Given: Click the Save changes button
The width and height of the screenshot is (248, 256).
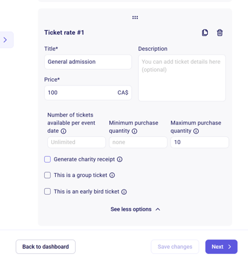Looking at the screenshot, I should pyautogui.click(x=175, y=247).
